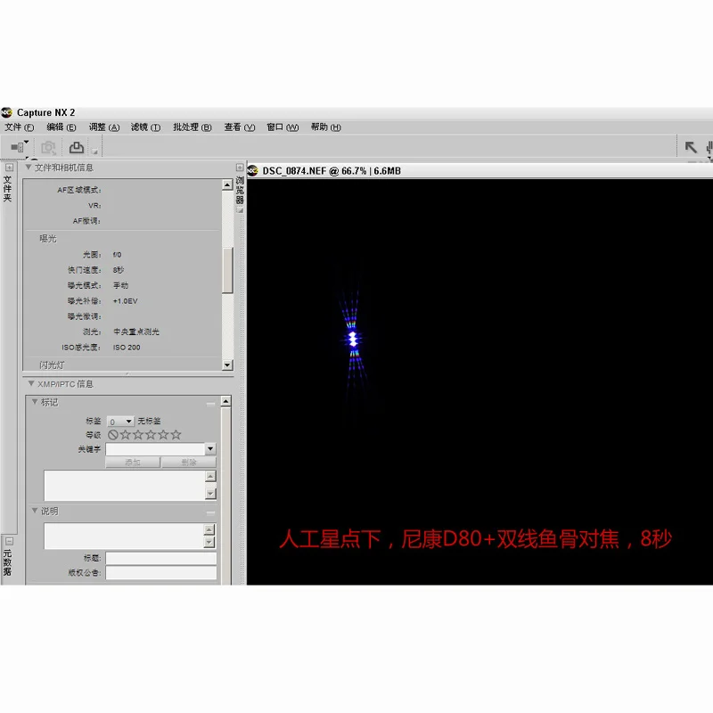Image resolution: width=713 pixels, height=713 pixels.
Task: Click the plus icon above 文件夹 tab
Action: [x=9, y=168]
